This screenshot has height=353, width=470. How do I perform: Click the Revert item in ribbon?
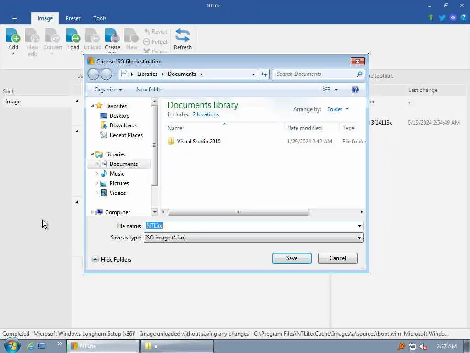[155, 32]
